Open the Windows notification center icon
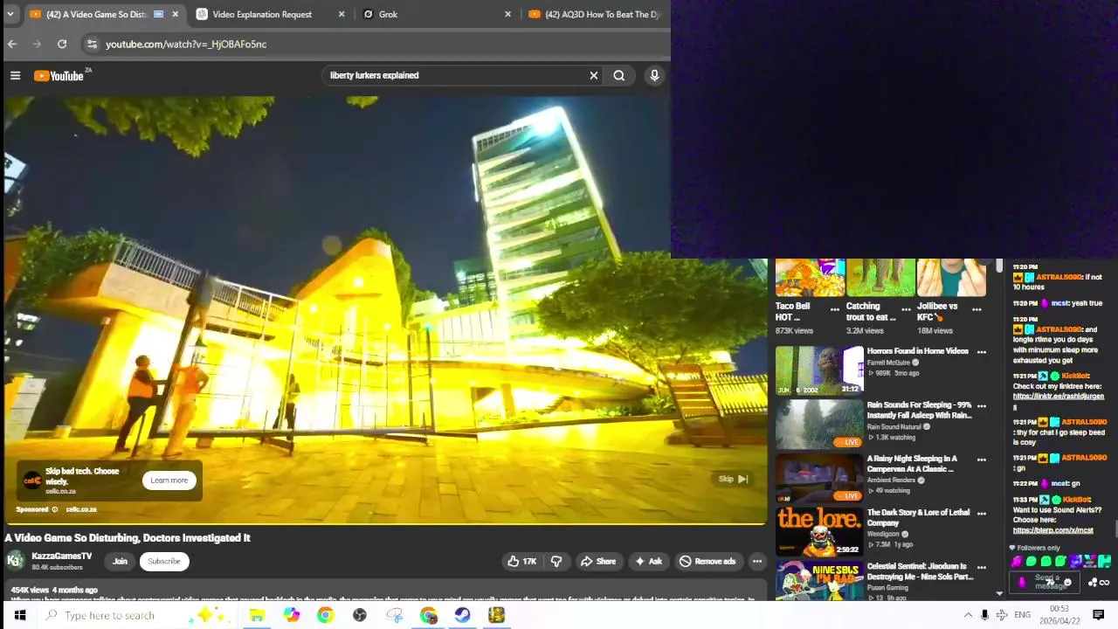 coord(1099,615)
